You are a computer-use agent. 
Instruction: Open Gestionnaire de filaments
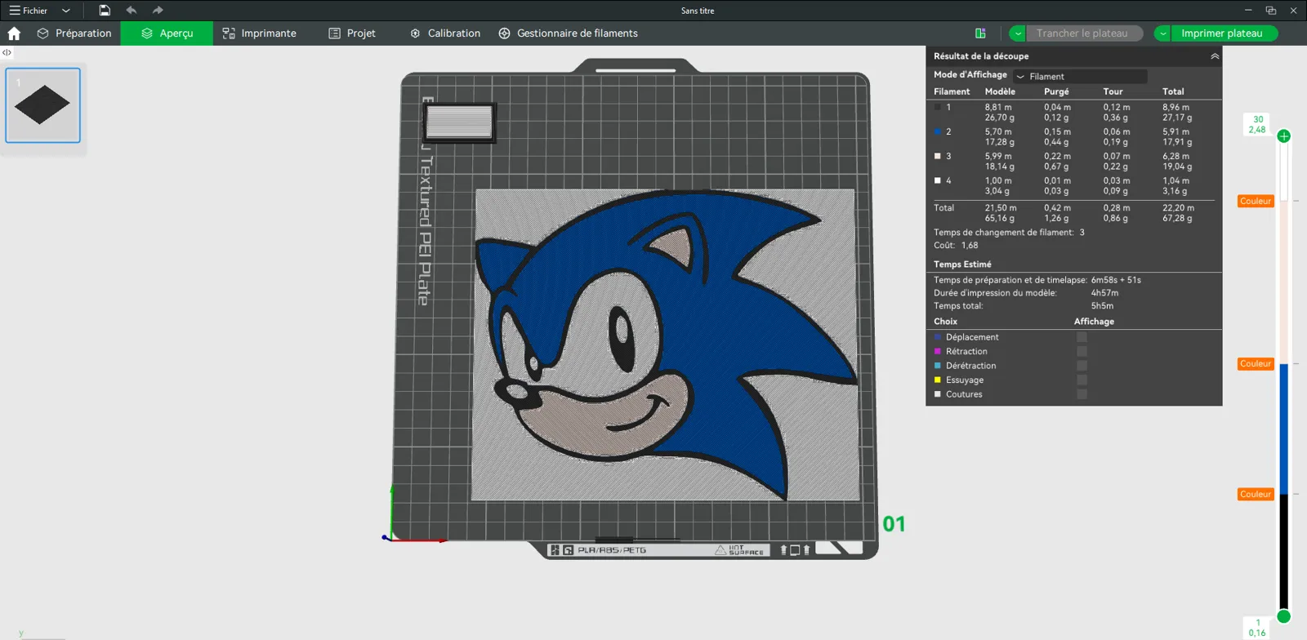568,33
